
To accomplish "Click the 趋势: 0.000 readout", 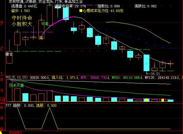I will (x=23, y=105).
